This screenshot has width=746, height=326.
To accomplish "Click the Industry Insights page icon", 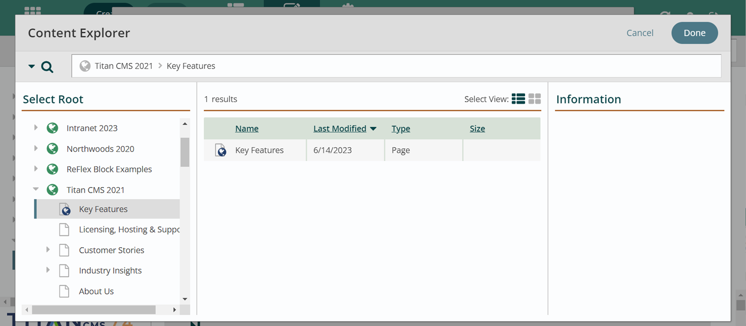I will (x=64, y=271).
